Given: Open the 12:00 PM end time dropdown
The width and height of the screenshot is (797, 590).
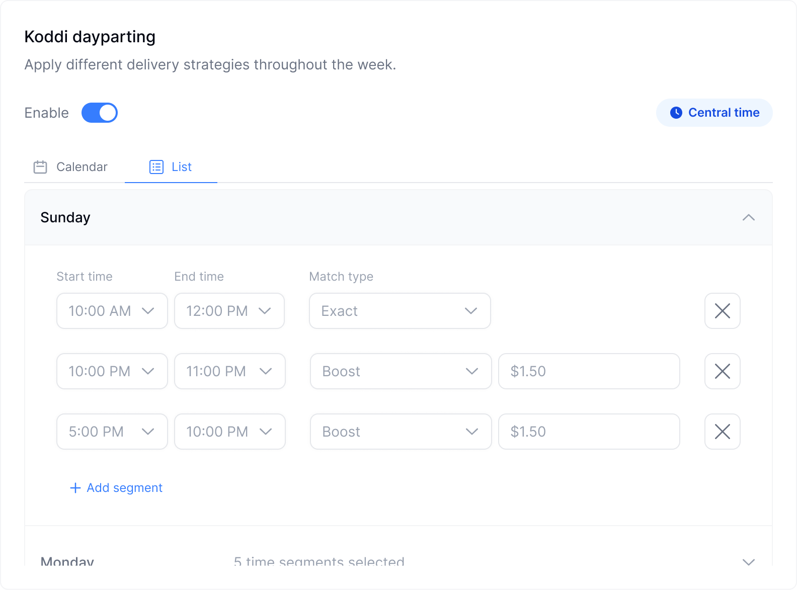Looking at the screenshot, I should click(x=229, y=311).
